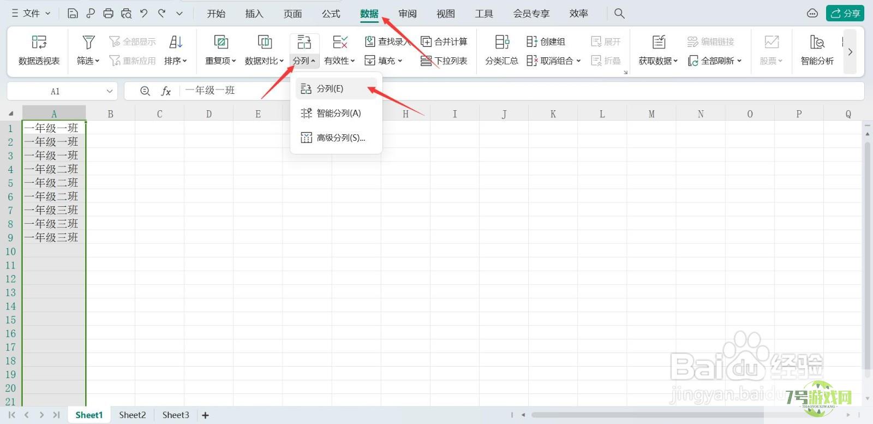This screenshot has height=424, width=873.
Task: Open the chat bubble icon near share
Action: point(812,13)
